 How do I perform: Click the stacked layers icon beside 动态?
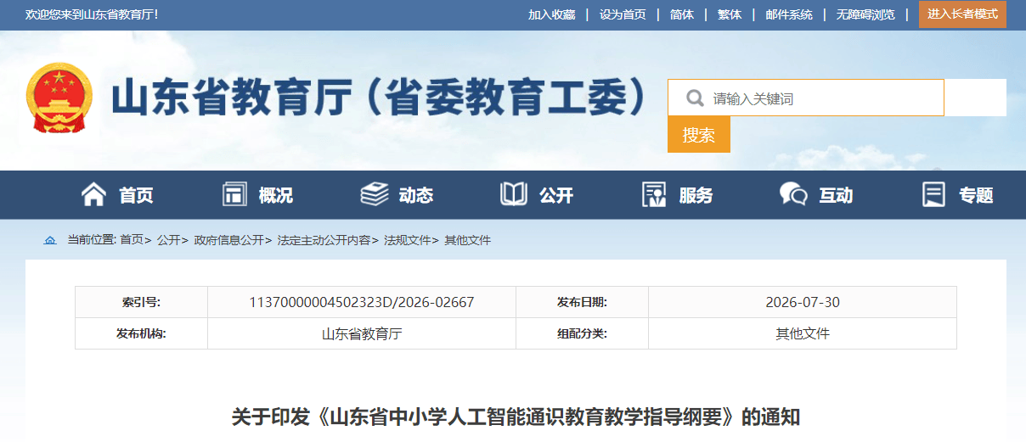point(375,195)
